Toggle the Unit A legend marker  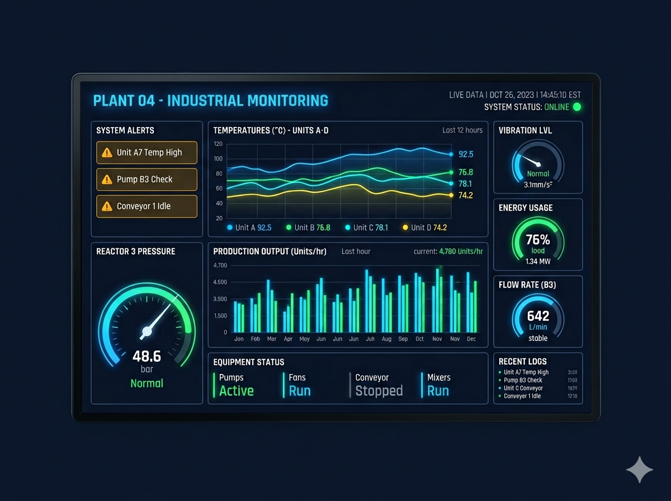tap(229, 227)
